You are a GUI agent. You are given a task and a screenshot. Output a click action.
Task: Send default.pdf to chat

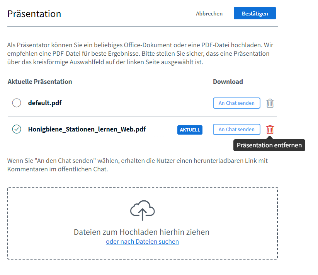point(236,103)
